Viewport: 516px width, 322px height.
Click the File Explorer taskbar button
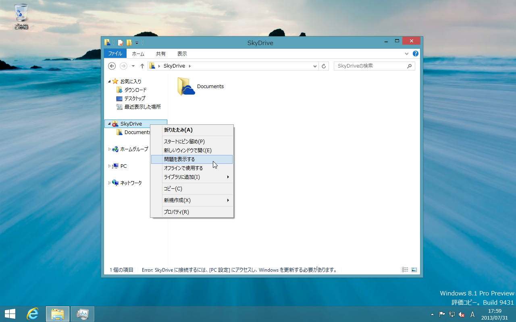click(x=58, y=314)
